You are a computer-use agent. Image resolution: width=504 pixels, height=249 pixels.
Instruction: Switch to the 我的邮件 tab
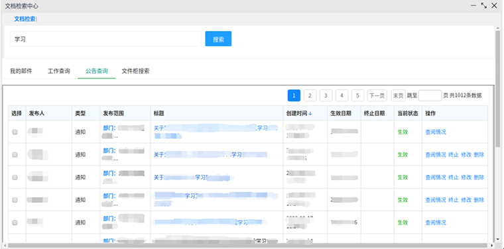(x=21, y=72)
